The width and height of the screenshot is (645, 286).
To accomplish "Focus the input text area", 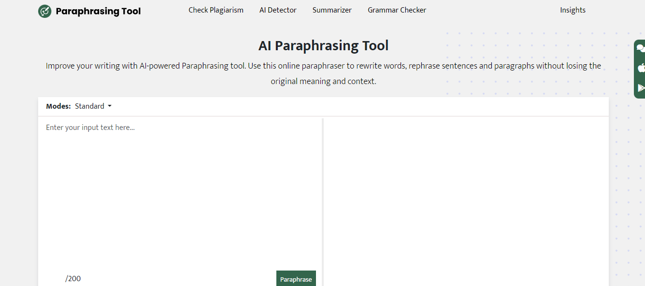I will pos(180,193).
